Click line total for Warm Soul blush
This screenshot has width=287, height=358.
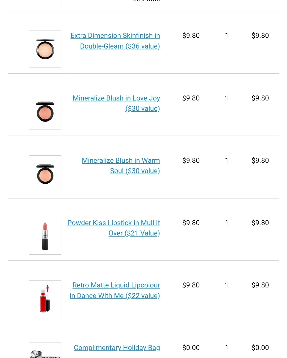point(260,160)
